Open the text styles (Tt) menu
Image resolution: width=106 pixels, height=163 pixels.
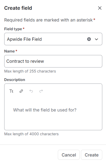11,91
